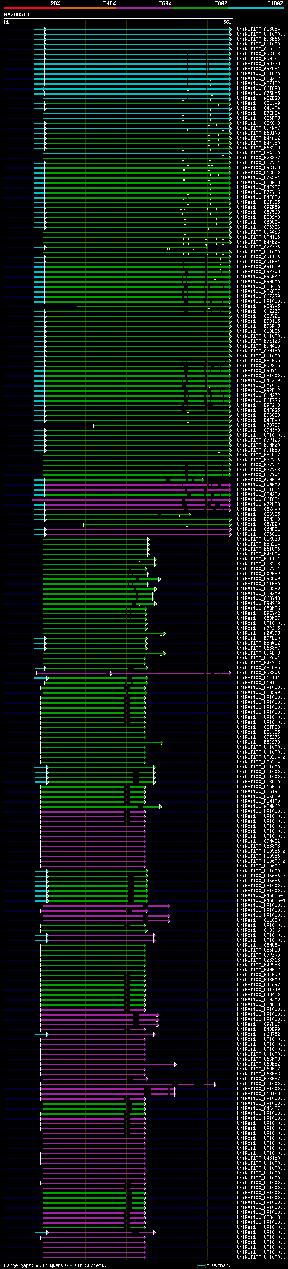The height and width of the screenshot is (1269, 288).
Task: Select hit label UniRef100_C6TL14
Action: (x=258, y=490)
